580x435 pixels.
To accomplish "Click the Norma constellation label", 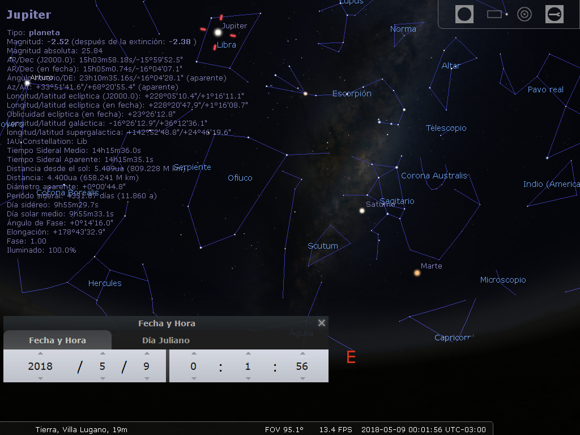I will click(x=403, y=29).
